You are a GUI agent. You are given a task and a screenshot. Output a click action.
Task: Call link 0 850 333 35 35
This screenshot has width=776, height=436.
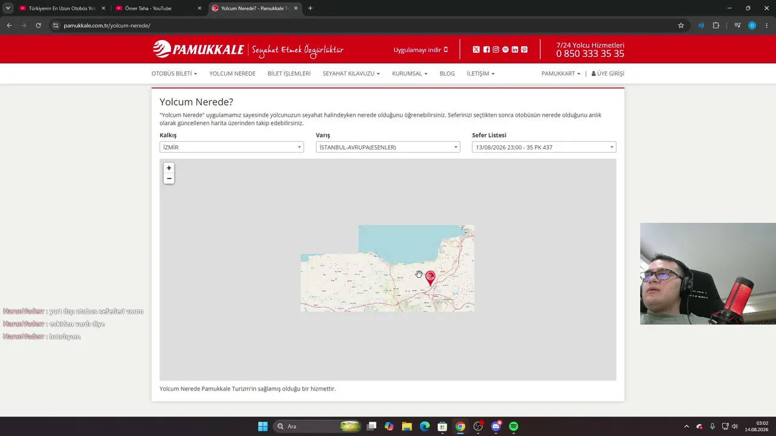590,53
